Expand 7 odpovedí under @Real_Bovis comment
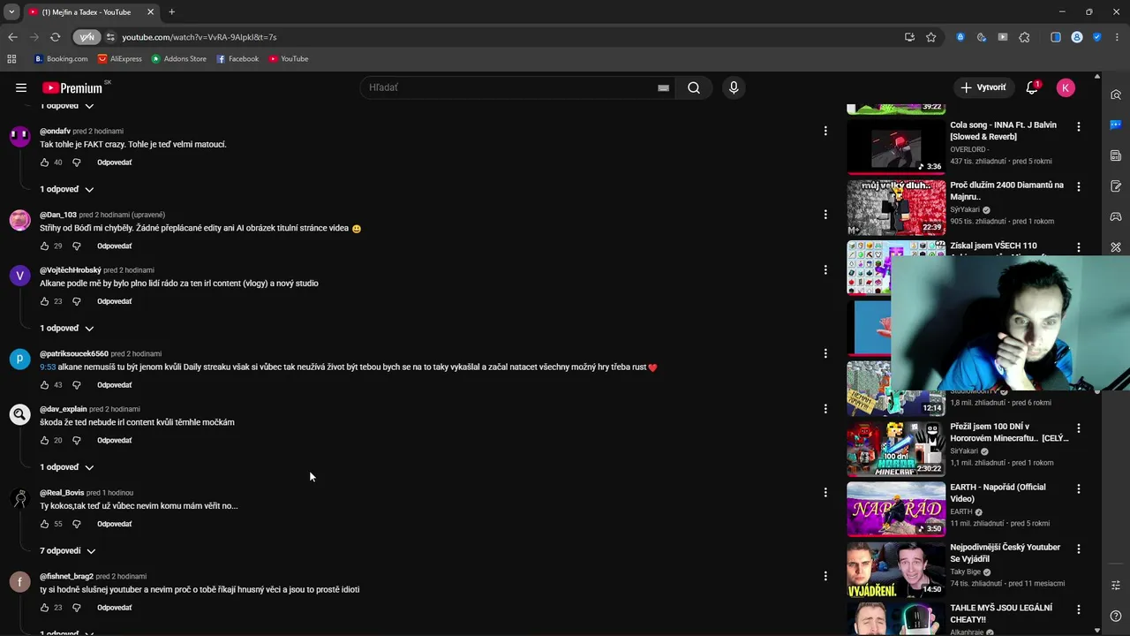 click(68, 551)
